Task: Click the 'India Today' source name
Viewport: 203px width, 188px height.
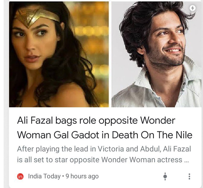Action: click(x=44, y=176)
